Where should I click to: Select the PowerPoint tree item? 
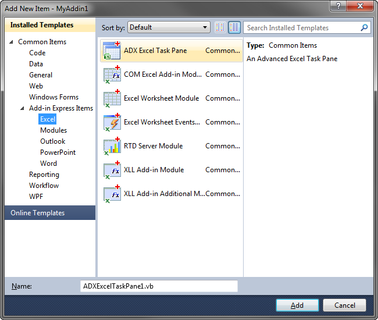(58, 152)
